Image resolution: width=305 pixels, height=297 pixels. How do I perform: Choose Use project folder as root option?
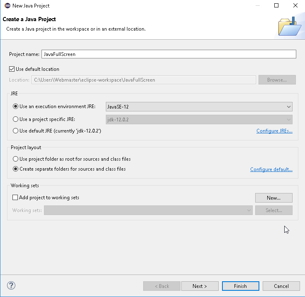pyautogui.click(x=16, y=159)
